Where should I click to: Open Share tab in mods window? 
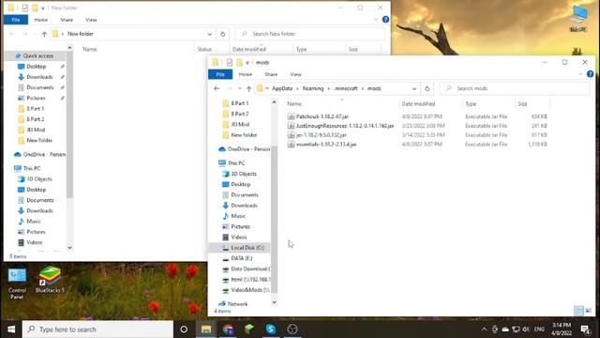[x=271, y=74]
